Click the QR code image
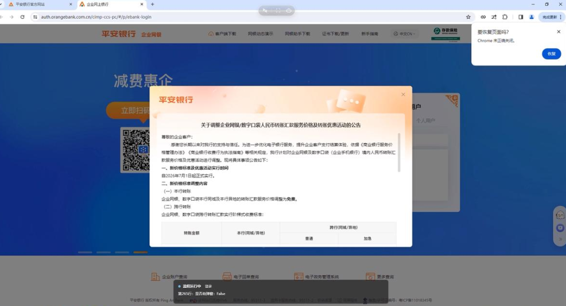The width and height of the screenshot is (566, 306). tap(135, 150)
